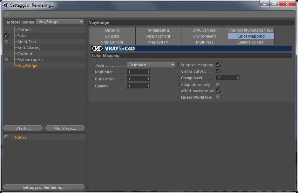Click the animation dot beside Affect background
The width and height of the screenshot is (298, 193).
click(179, 91)
